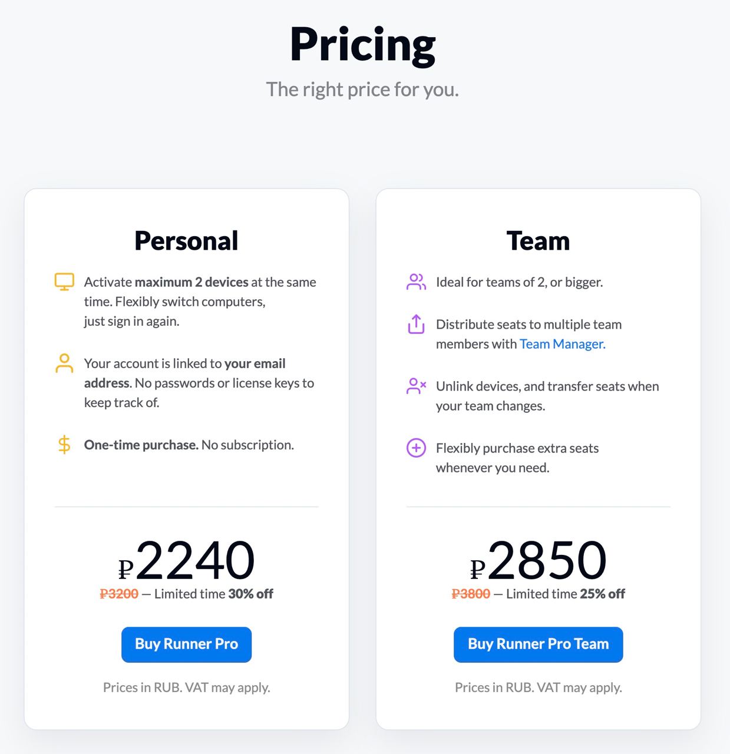Click the yellow dollar sign icon
The height and width of the screenshot is (754, 730).
(64, 445)
